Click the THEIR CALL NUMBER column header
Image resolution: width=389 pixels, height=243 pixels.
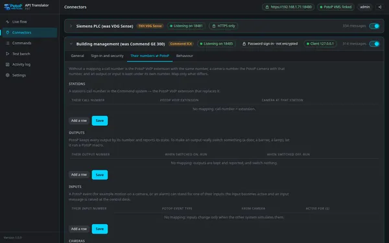[88, 100]
